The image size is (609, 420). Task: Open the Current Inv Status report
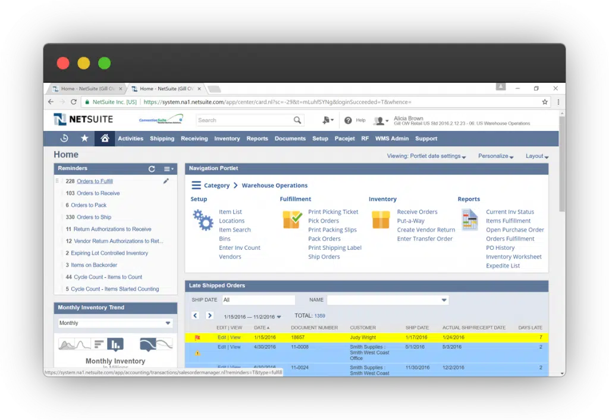510,212
